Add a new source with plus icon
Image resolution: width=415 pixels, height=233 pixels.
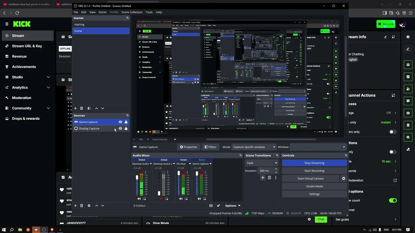coord(75,205)
